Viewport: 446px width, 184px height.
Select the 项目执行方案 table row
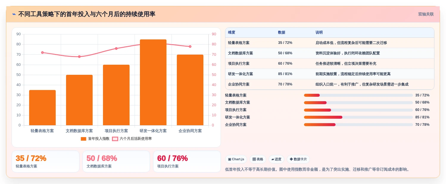[x=330, y=64]
